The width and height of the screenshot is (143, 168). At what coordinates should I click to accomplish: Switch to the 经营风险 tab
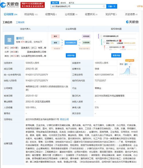51,14
